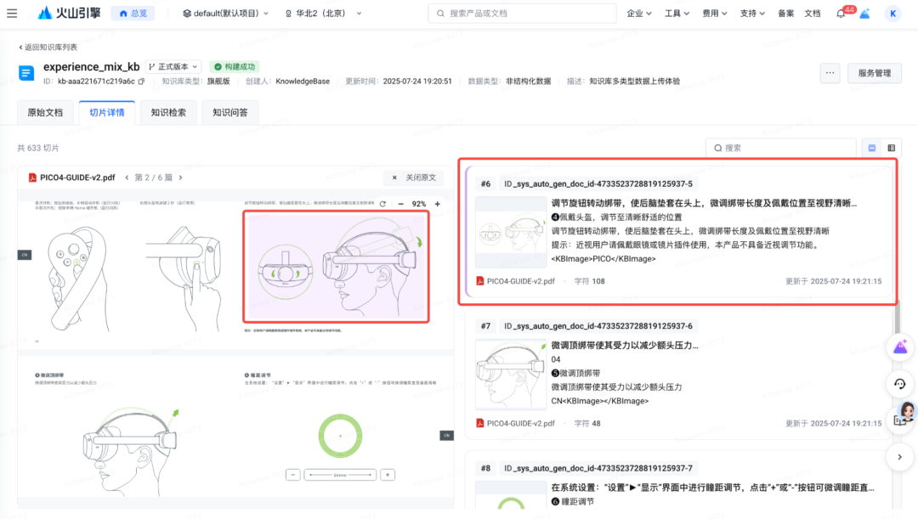Click the 92% zoom level value
The width and height of the screenshot is (918, 519).
(x=418, y=204)
